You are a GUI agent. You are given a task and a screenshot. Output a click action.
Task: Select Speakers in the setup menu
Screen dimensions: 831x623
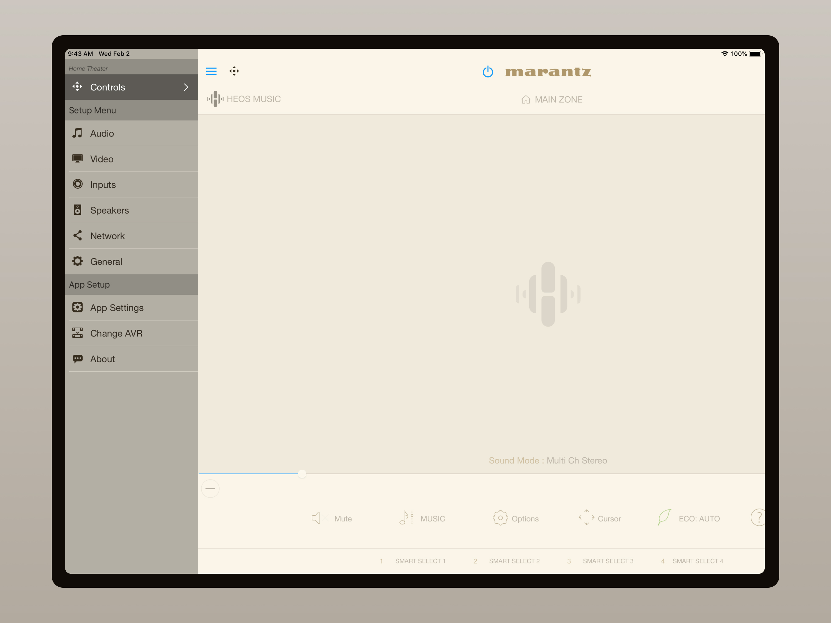click(x=109, y=211)
